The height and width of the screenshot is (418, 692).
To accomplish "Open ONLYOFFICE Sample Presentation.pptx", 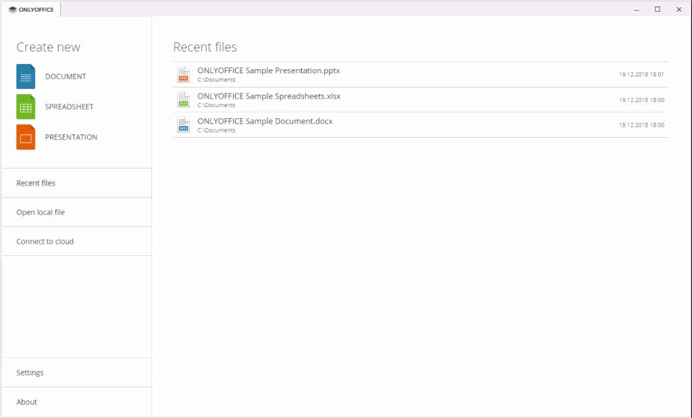I will 268,71.
